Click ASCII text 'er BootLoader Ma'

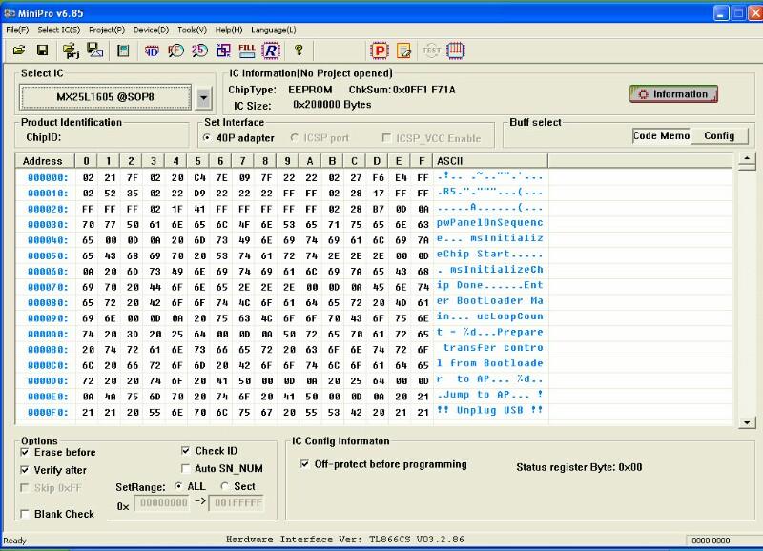(x=489, y=300)
